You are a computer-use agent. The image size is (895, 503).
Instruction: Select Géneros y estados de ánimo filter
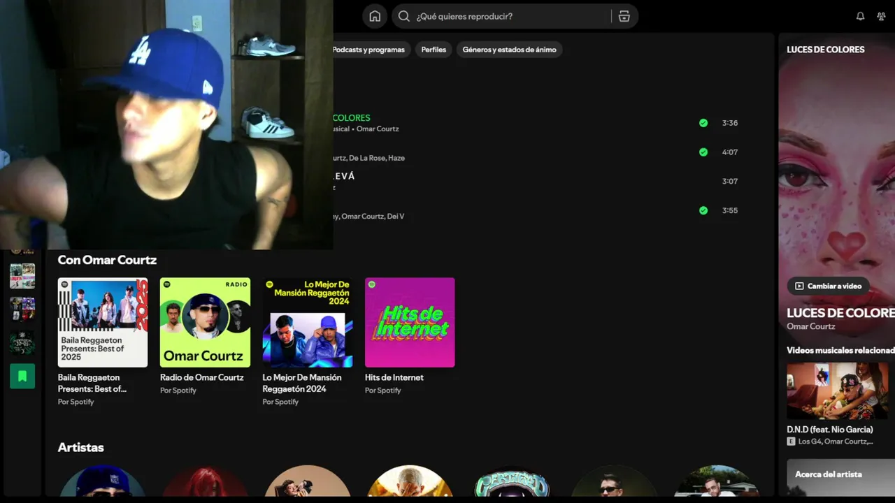coord(509,50)
